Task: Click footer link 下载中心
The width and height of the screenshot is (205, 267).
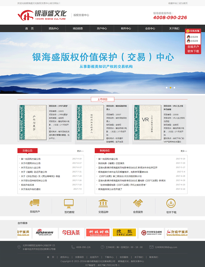Action: click(x=109, y=257)
